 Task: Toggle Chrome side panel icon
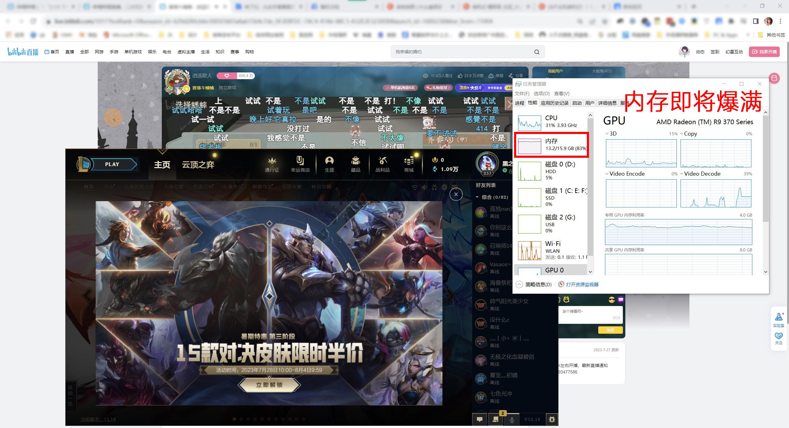[x=756, y=21]
